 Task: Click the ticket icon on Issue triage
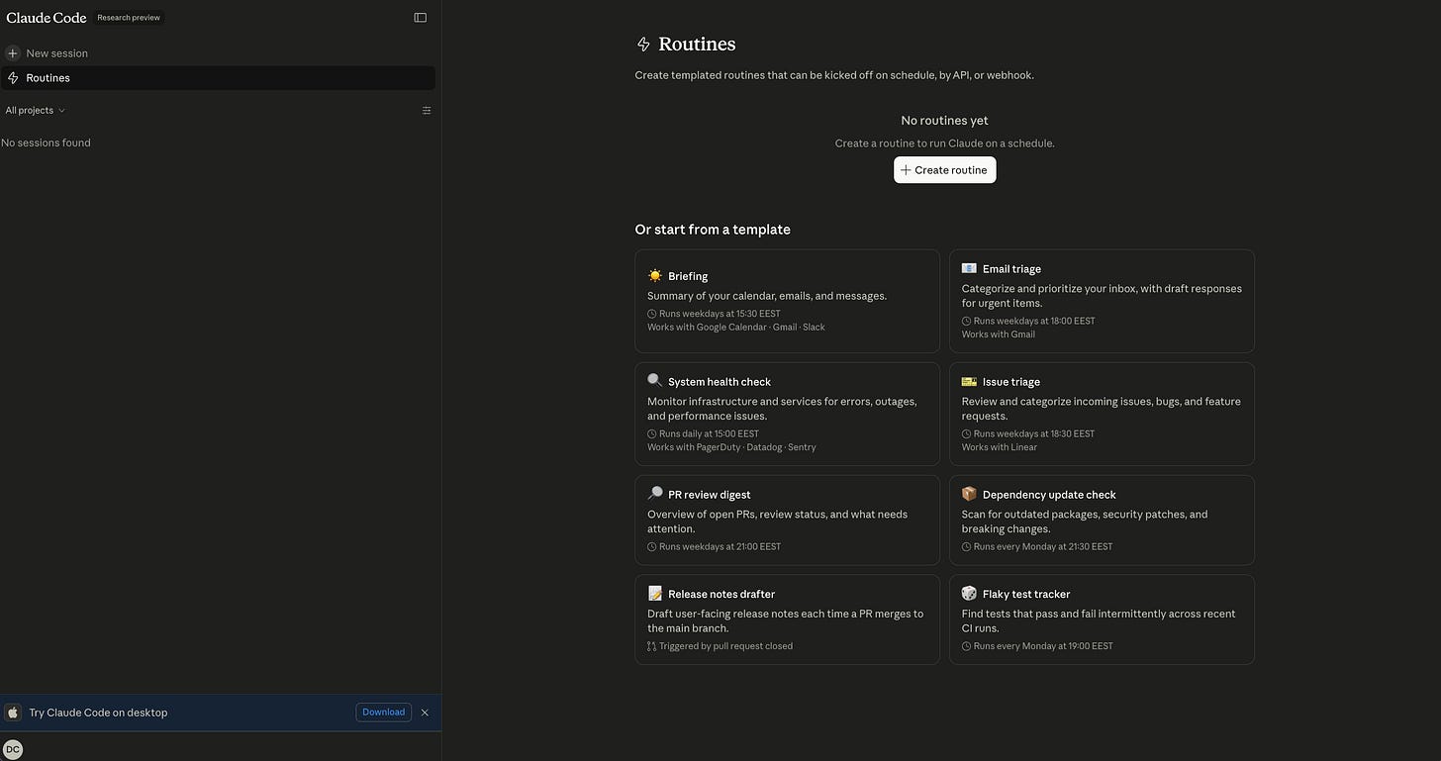point(969,381)
